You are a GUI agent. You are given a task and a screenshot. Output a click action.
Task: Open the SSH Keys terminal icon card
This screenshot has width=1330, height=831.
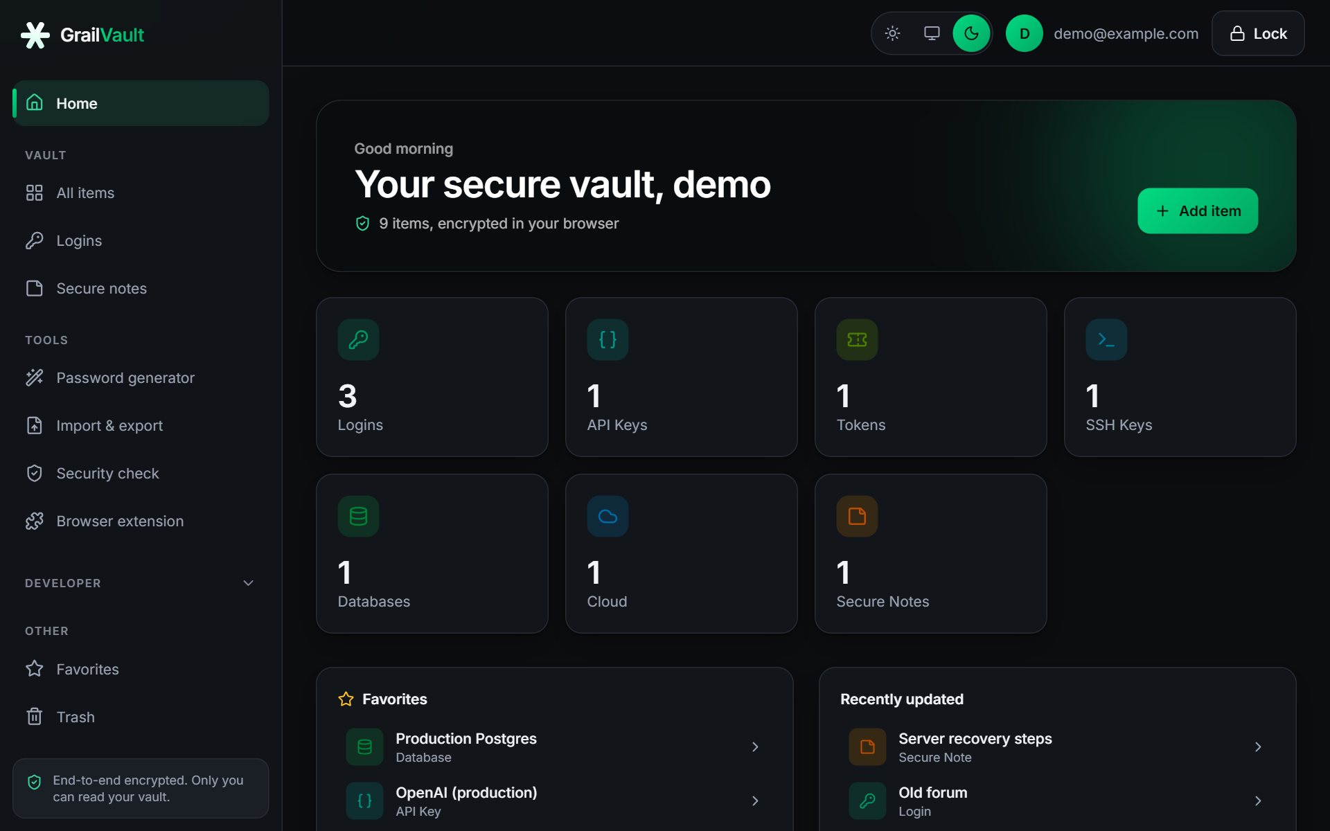coord(1106,339)
